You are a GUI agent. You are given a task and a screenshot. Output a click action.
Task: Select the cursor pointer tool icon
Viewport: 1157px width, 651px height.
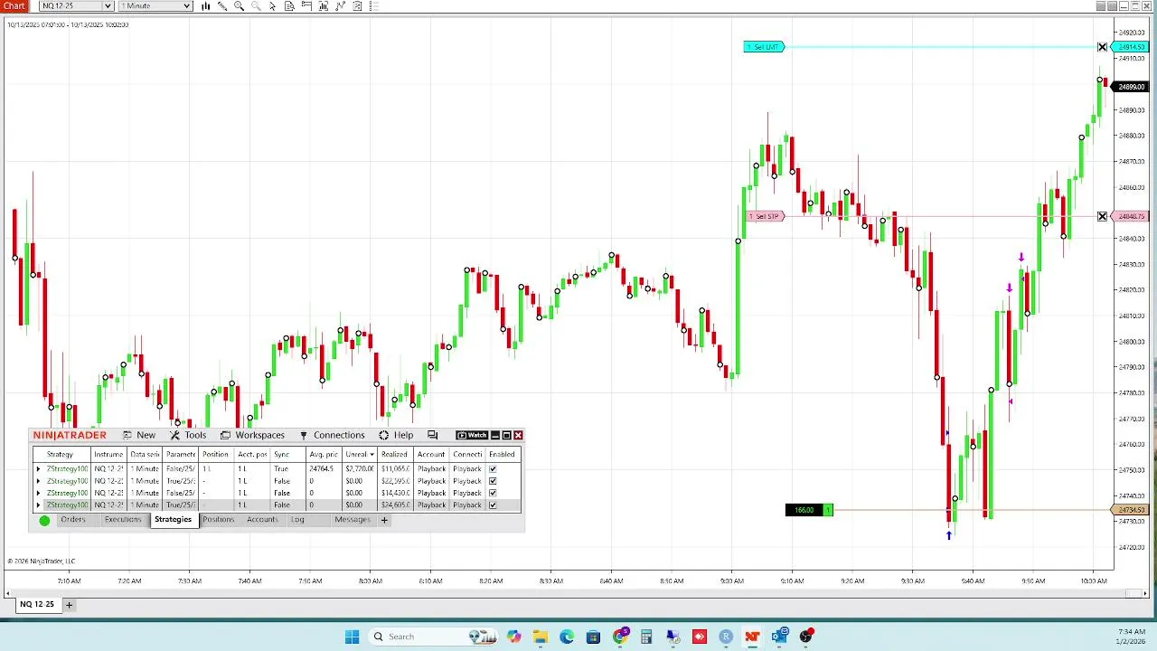[x=273, y=6]
